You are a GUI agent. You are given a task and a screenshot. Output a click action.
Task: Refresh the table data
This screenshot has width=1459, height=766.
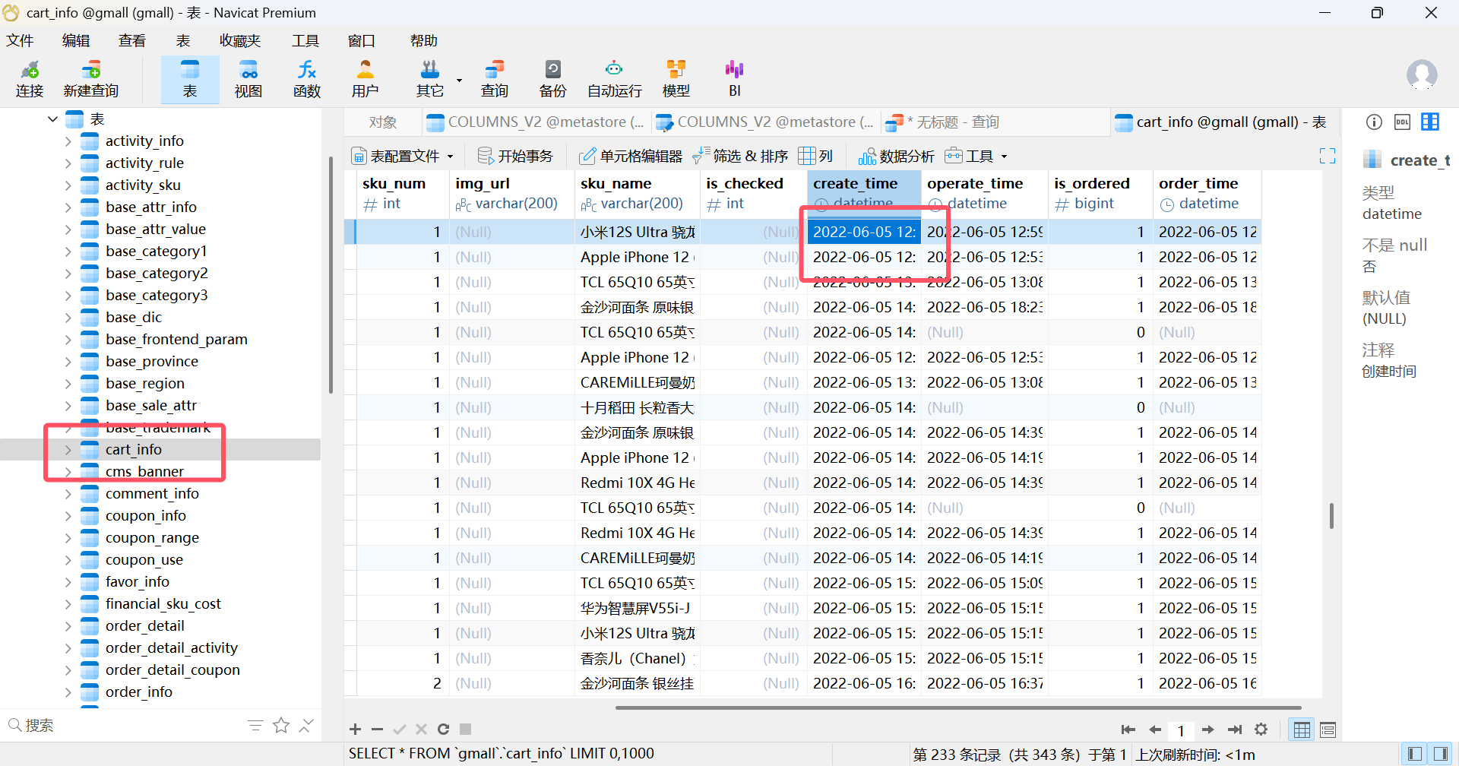444,730
